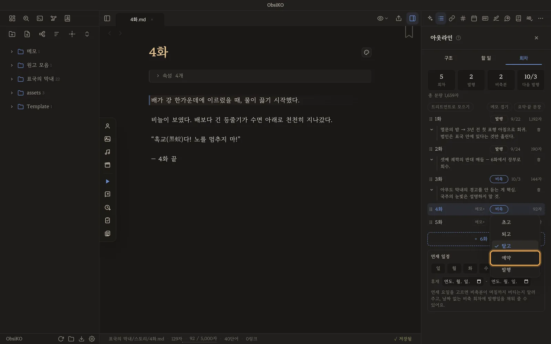Image resolution: width=551 pixels, height=344 pixels.
Task: Open the palette theme icon beside the title
Action: pyautogui.click(x=366, y=52)
